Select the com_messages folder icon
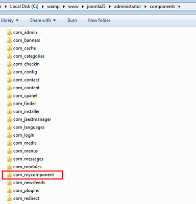Image resolution: width=196 pixels, height=204 pixels. click(x=9, y=159)
